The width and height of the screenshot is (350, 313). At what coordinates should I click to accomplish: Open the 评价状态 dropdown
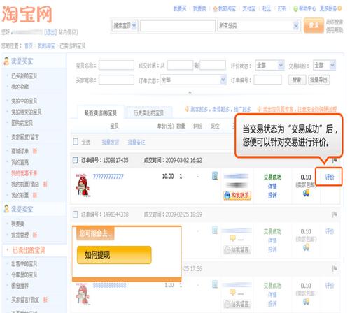[269, 65]
